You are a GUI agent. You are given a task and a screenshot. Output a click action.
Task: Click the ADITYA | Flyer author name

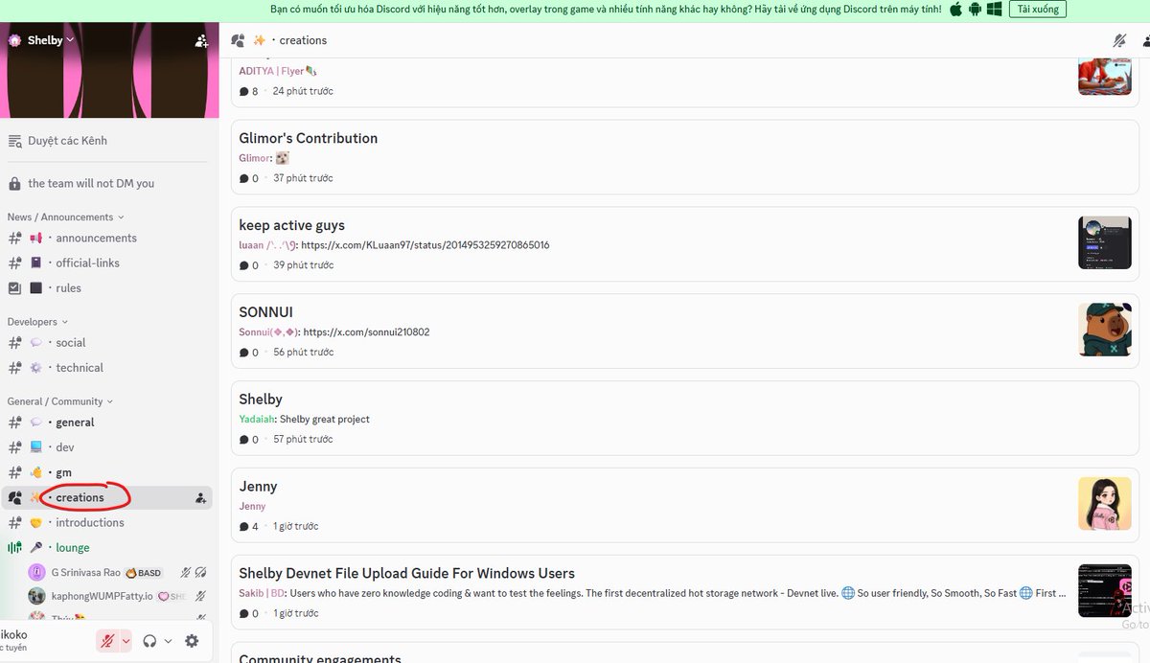coord(277,71)
